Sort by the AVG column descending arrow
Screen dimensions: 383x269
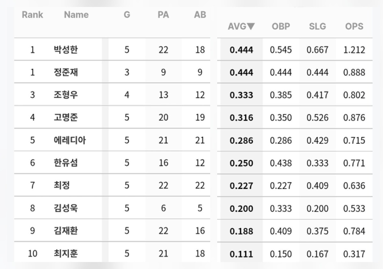tap(251, 27)
